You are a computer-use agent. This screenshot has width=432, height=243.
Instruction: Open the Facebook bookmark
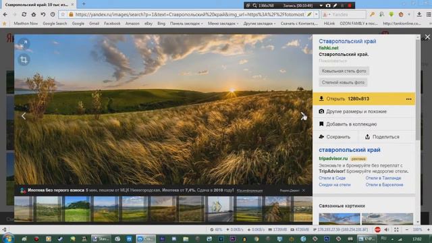pyautogui.click(x=112, y=24)
